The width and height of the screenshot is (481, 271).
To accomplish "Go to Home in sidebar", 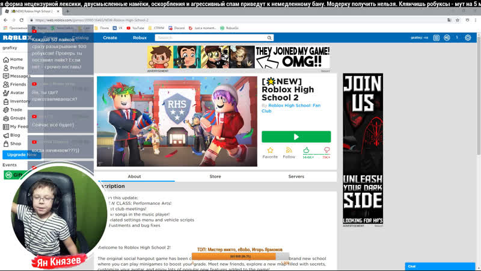I will [16, 60].
